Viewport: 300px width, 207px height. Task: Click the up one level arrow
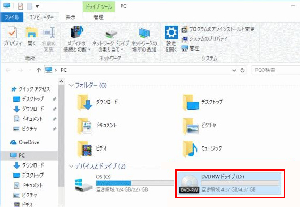click(39, 70)
